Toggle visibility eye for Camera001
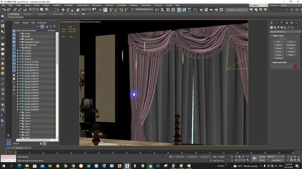The image size is (302, 169). click(20, 39)
